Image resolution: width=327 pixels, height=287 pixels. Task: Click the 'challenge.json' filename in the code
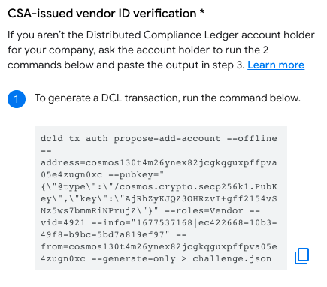click(x=232, y=259)
